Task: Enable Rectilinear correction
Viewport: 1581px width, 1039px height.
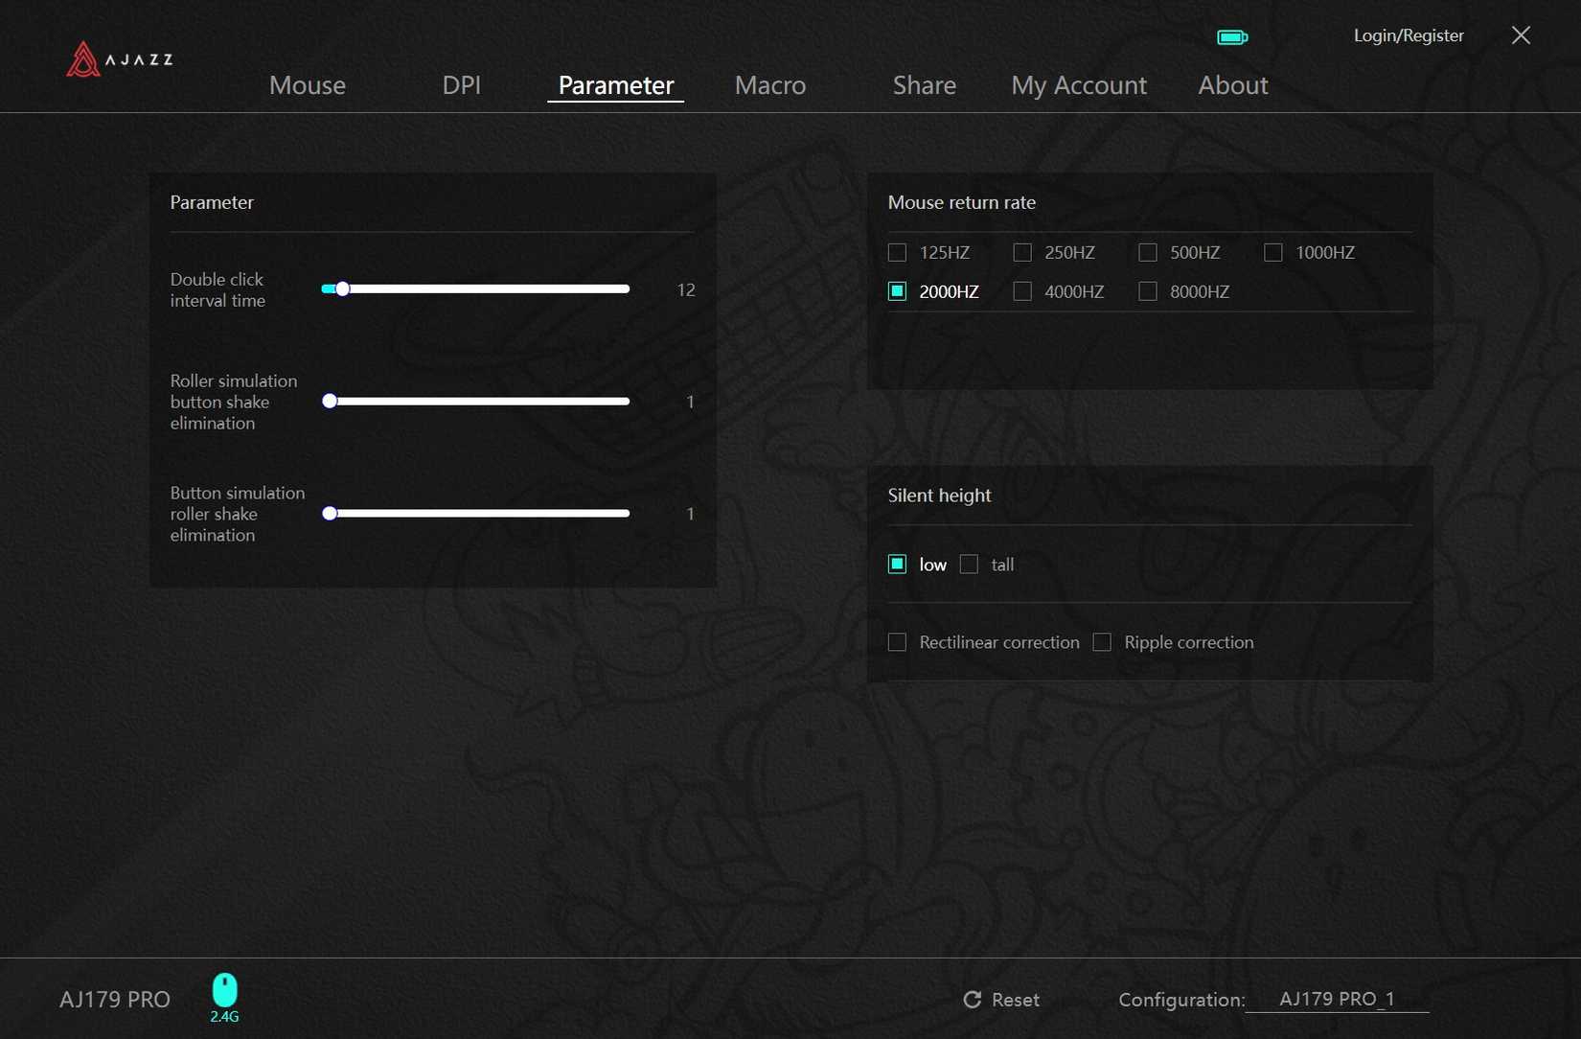Action: [x=897, y=642]
